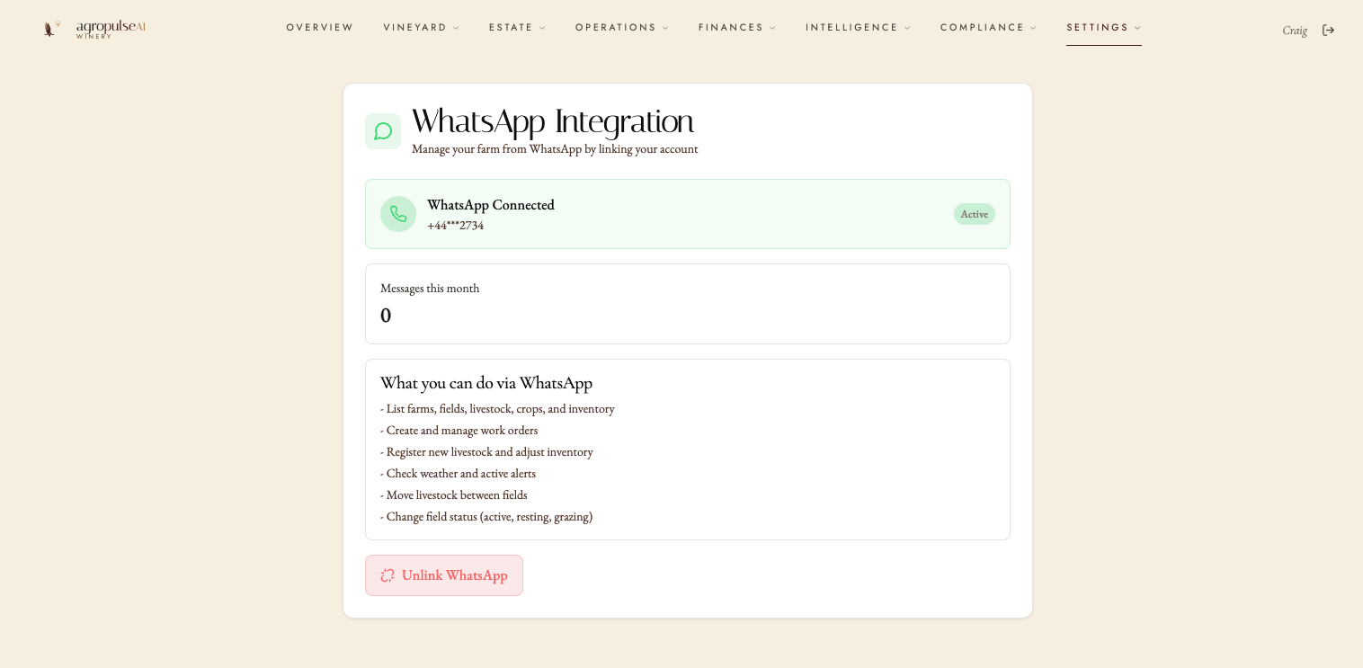This screenshot has width=1363, height=668.
Task: Expand the chevron next to Compliance
Action: pos(1033,28)
